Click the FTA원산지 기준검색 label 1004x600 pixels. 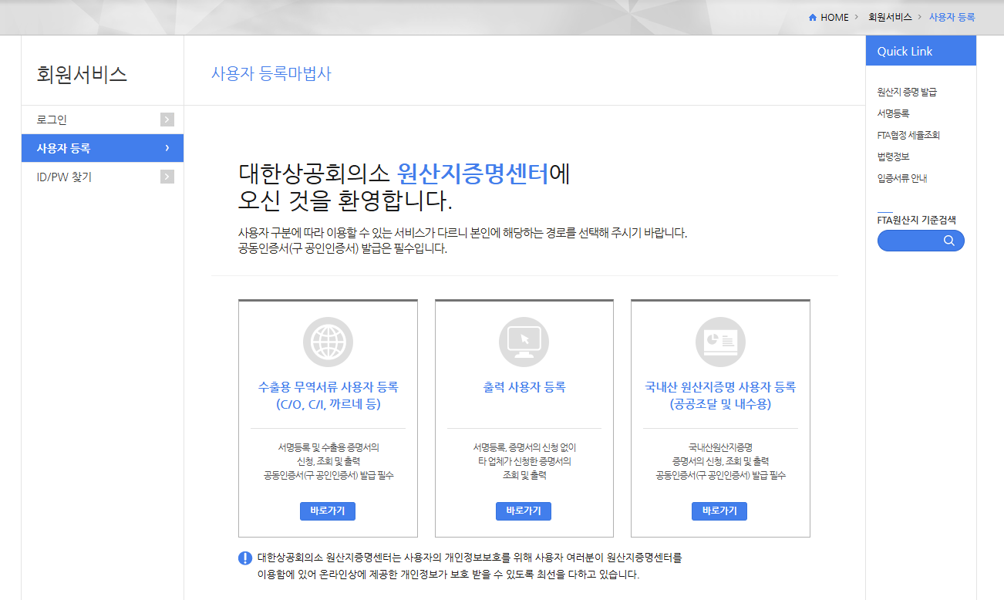916,220
